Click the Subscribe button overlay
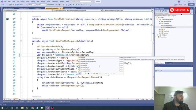 point(179,10)
